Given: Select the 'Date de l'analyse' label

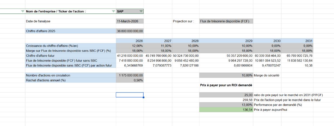Looking at the screenshot, I should [x=38, y=21].
